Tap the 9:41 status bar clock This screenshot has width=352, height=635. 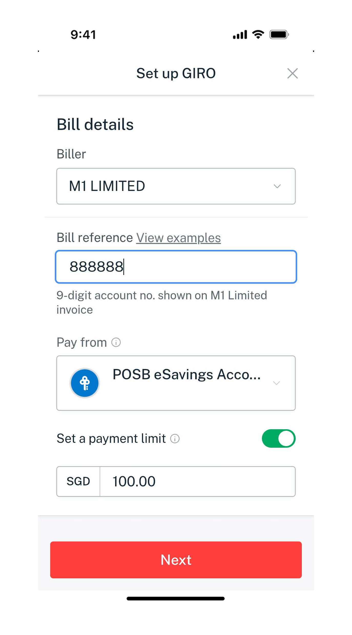(83, 35)
